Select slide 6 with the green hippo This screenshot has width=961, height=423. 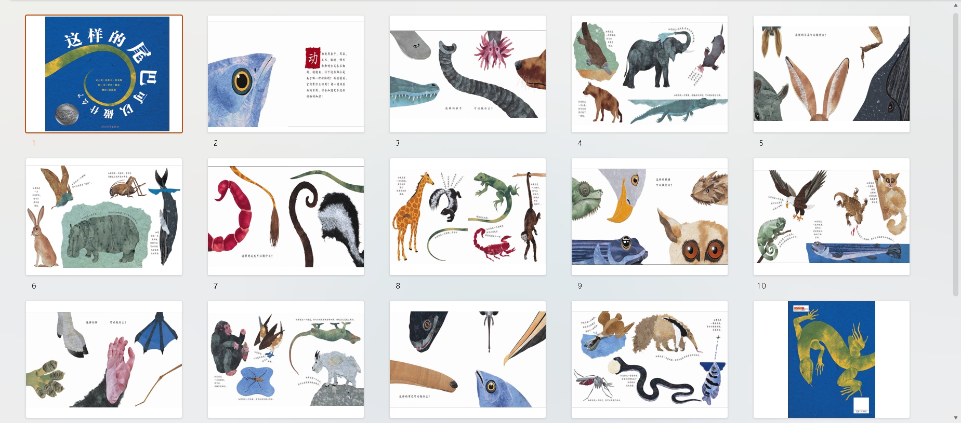pyautogui.click(x=104, y=216)
